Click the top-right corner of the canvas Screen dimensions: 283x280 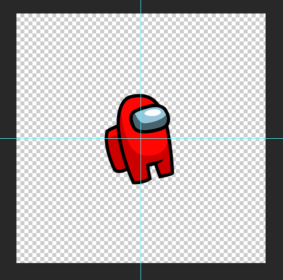[266, 13]
